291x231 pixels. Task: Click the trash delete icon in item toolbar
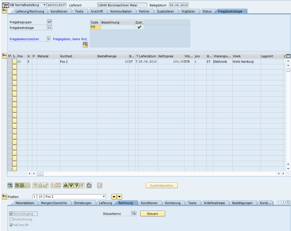[35, 185]
